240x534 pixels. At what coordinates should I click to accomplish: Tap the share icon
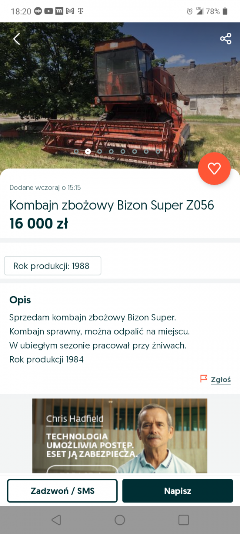point(226,39)
